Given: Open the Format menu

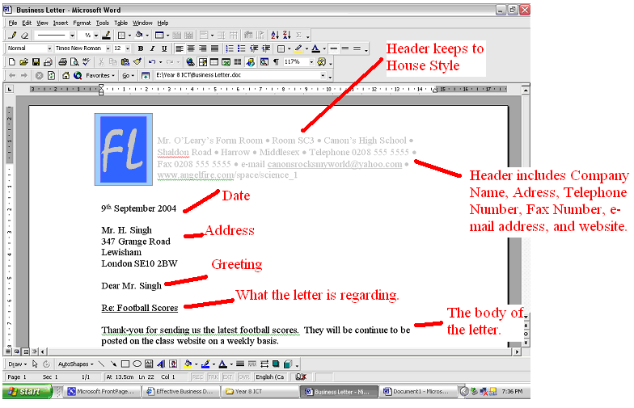Looking at the screenshot, I should (82, 23).
